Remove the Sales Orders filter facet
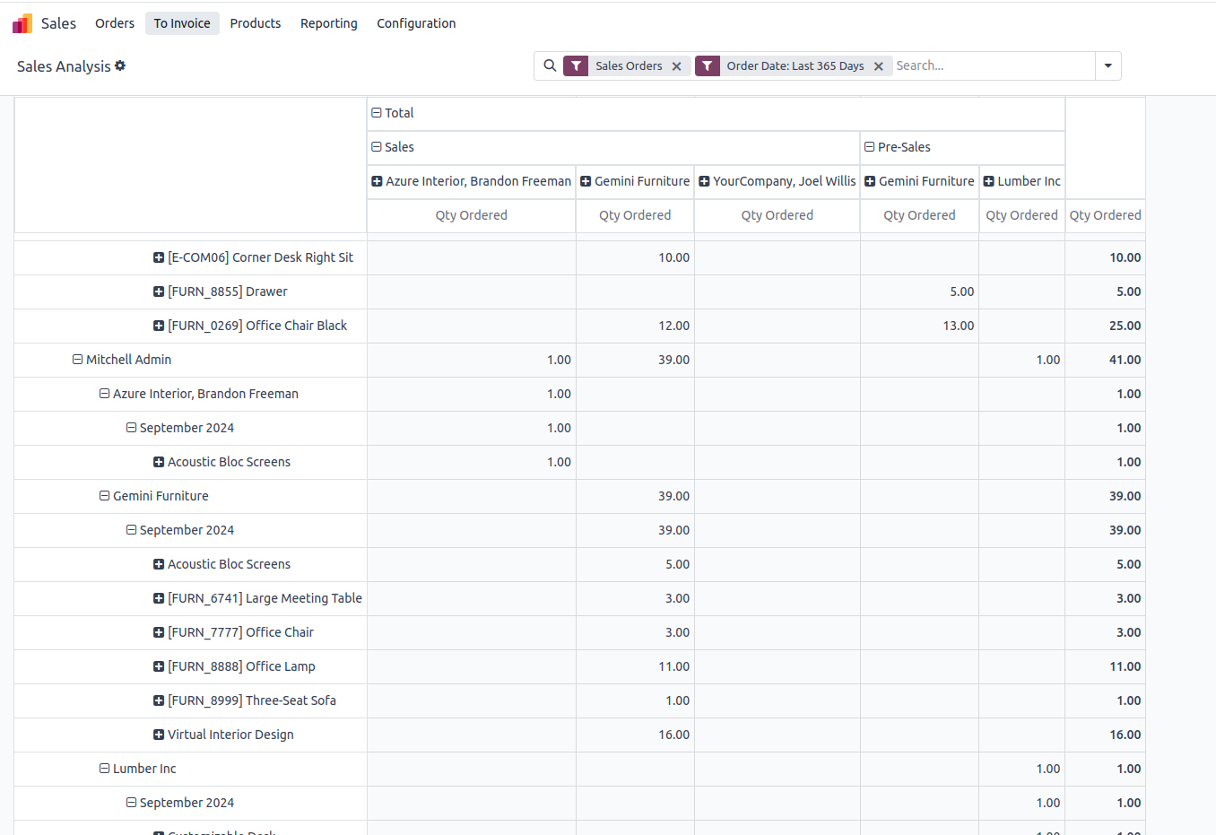 tap(677, 66)
